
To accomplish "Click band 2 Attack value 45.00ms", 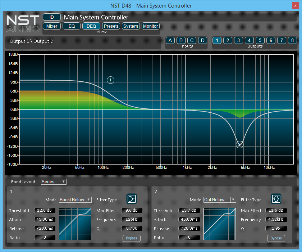I will [189, 219].
